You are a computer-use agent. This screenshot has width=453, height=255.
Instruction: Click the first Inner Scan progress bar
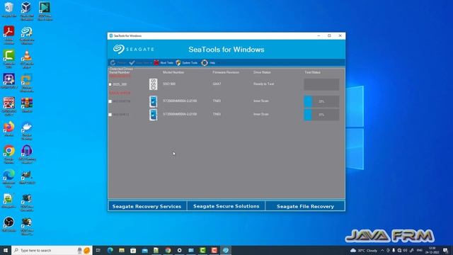click(x=321, y=101)
